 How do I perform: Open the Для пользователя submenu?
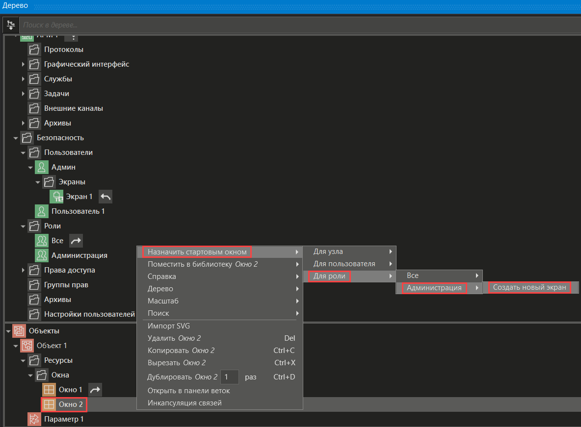344,264
